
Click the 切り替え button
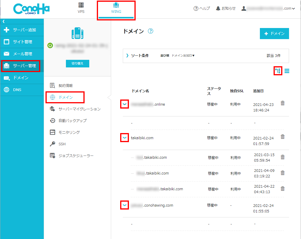pyautogui.click(x=77, y=64)
